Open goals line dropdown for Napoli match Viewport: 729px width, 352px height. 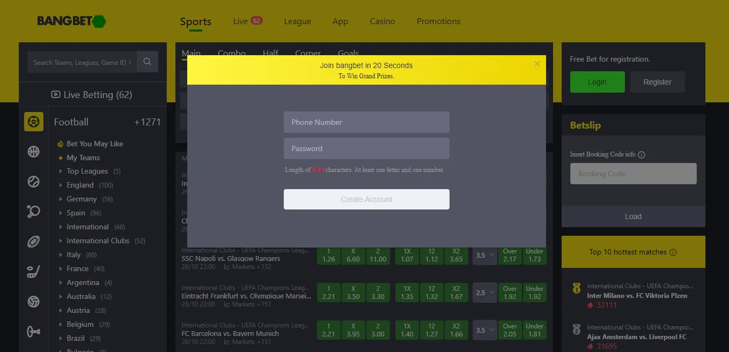tap(484, 256)
